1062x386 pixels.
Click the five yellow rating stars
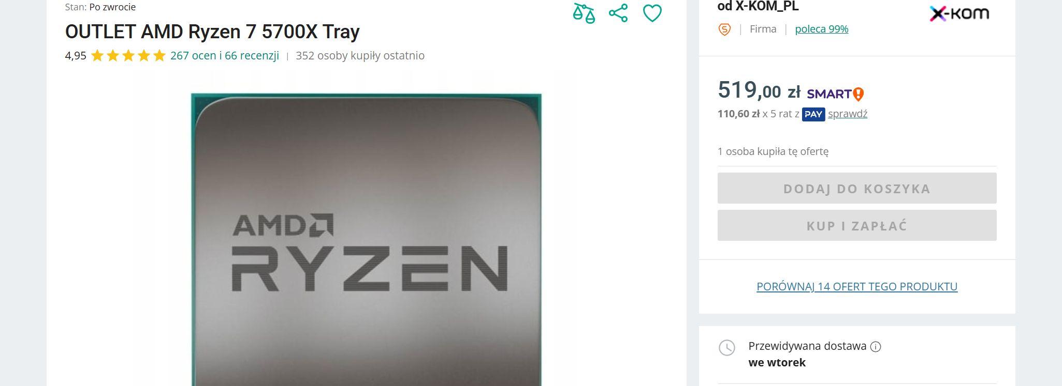128,55
